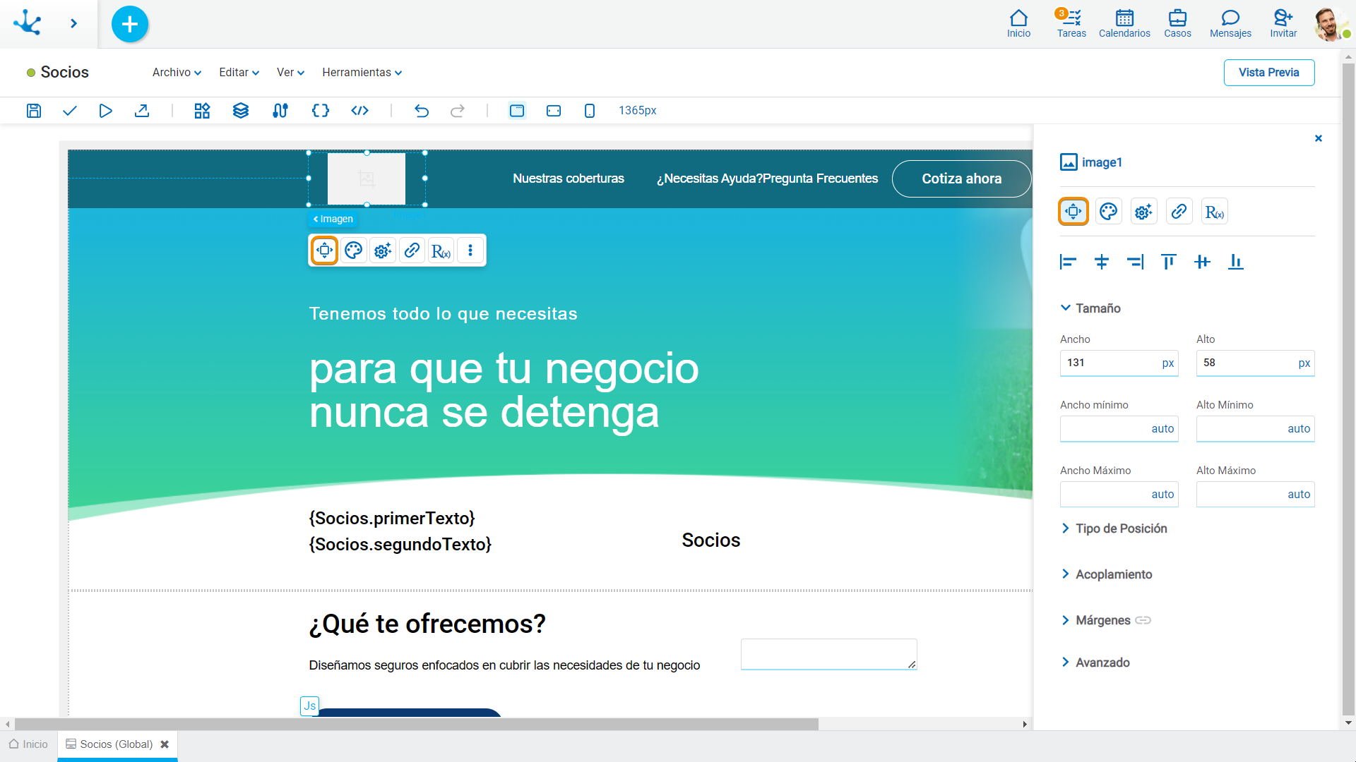Viewport: 1356px width, 762px height.
Task: Open the user profile avatar
Action: click(x=1331, y=24)
